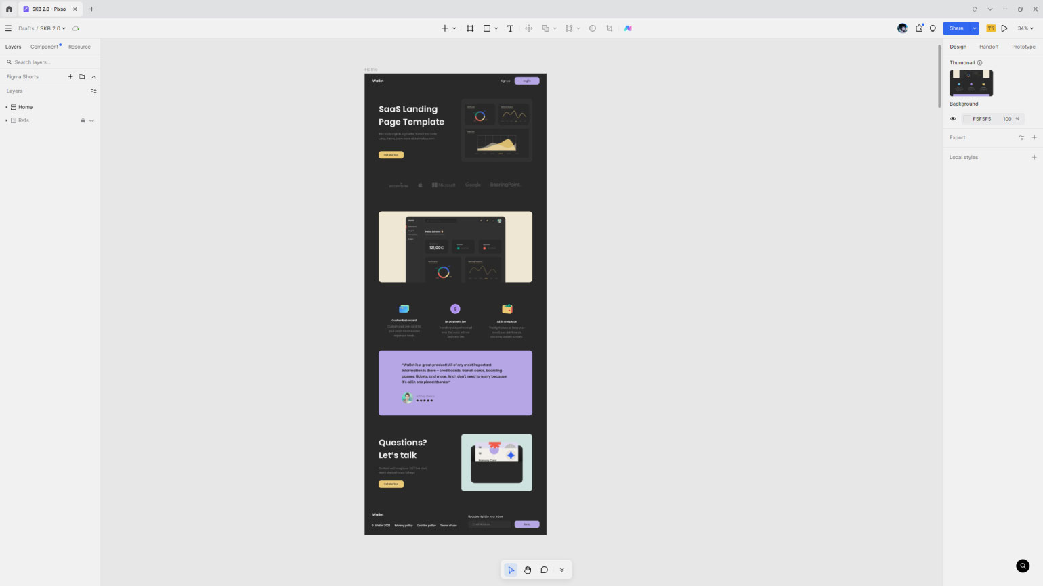This screenshot has height=586, width=1043.
Task: Select the Comment tool in bottom toolbar
Action: 544,570
